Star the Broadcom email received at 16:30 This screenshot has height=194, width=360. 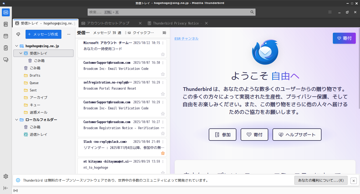[x=163, y=74]
